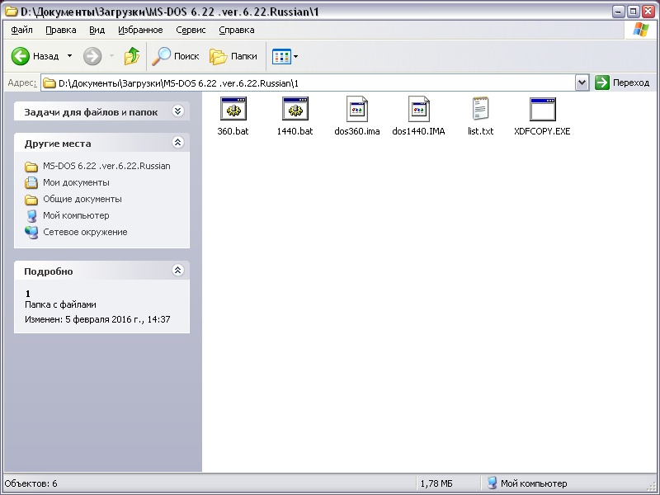Minimize the Explorer window
The height and width of the screenshot is (495, 660).
coord(618,12)
